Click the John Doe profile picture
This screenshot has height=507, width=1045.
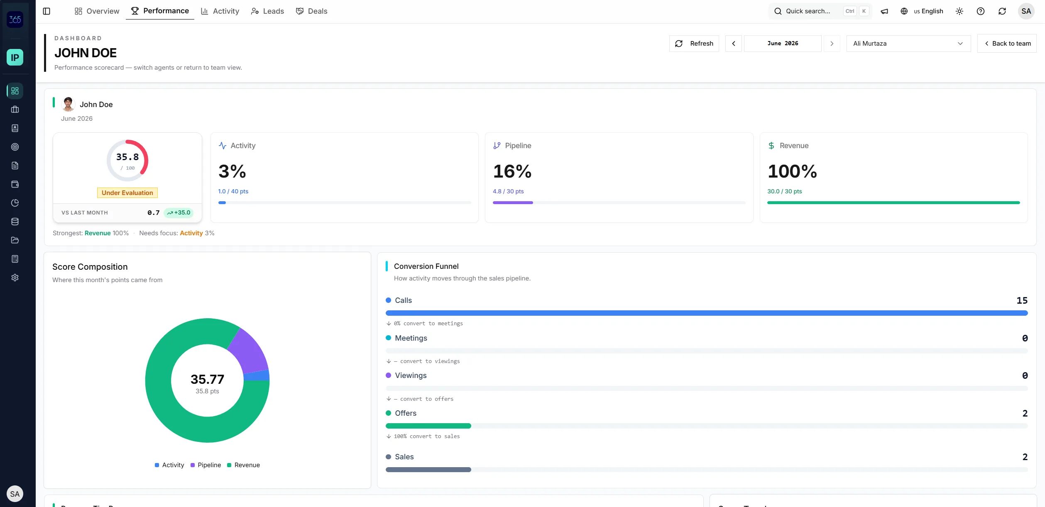pyautogui.click(x=68, y=104)
